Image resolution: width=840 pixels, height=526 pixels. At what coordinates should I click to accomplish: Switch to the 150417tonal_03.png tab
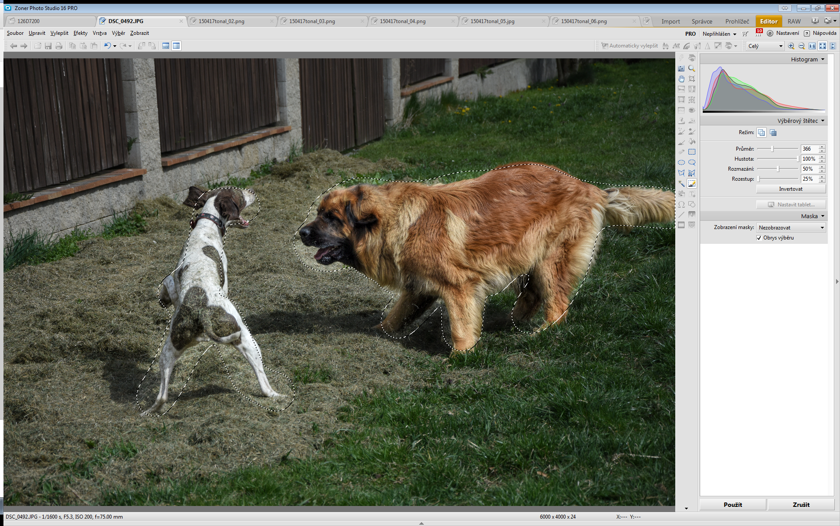[312, 21]
